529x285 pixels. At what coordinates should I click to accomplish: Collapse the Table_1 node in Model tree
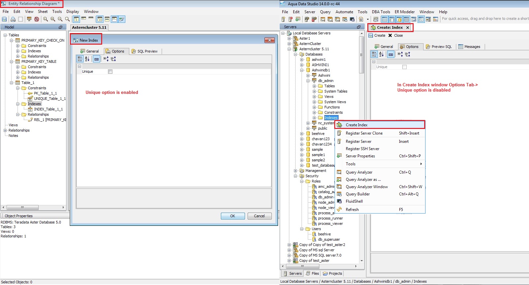point(12,83)
